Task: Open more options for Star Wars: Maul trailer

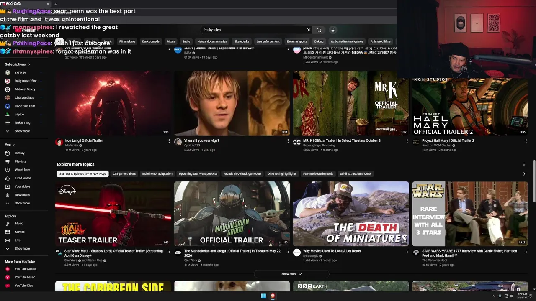Action: tap(169, 251)
